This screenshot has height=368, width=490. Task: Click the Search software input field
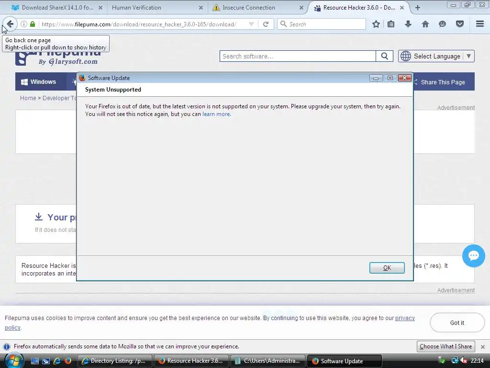pyautogui.click(x=298, y=57)
